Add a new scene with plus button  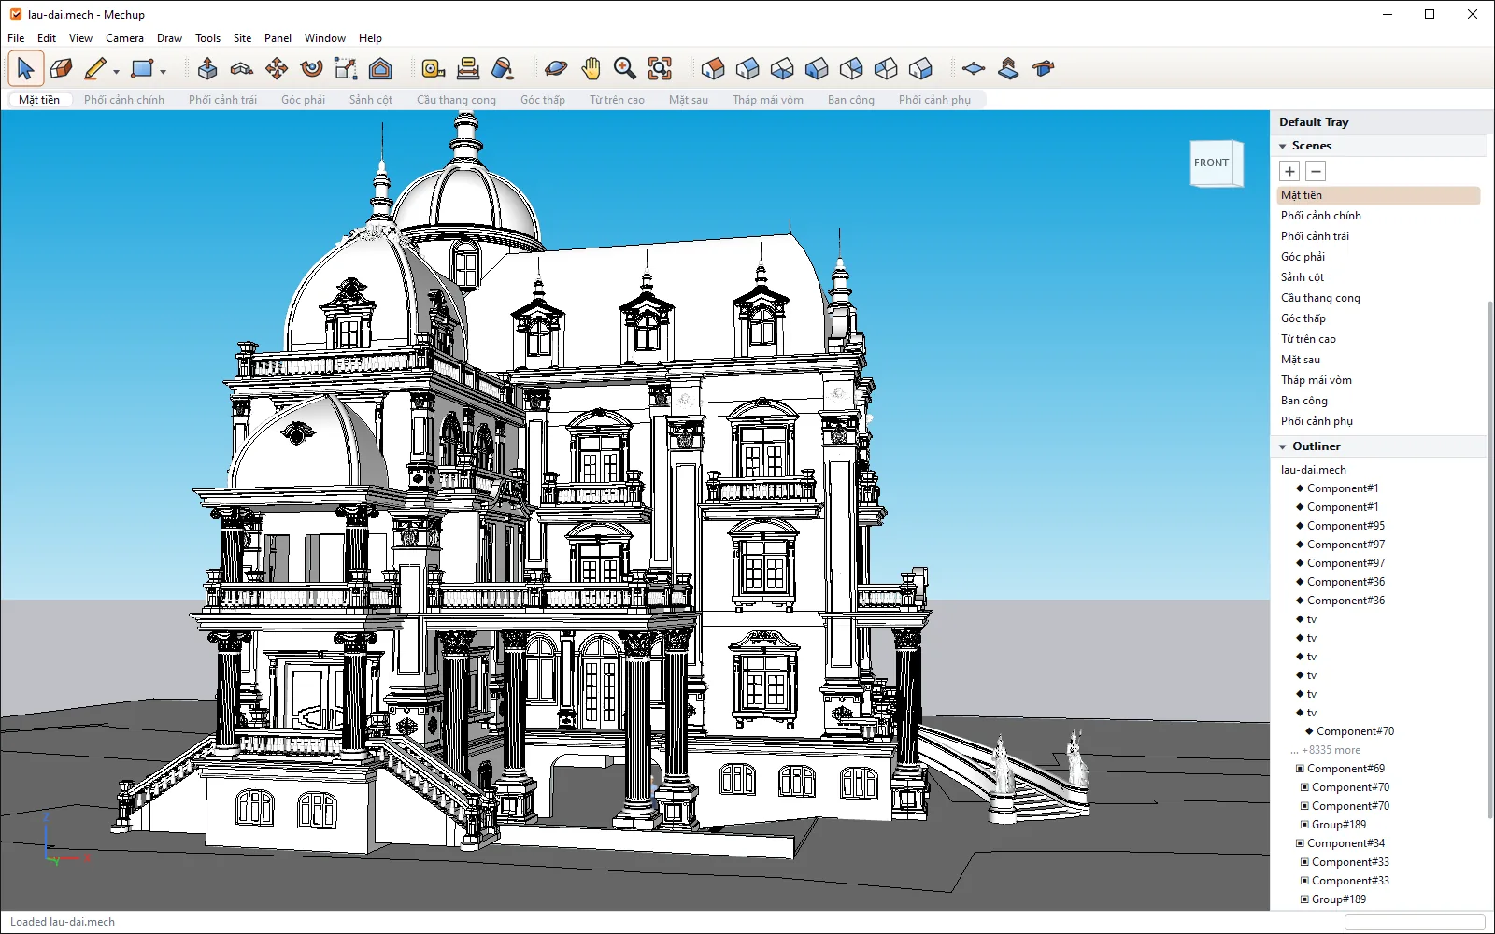(1289, 171)
